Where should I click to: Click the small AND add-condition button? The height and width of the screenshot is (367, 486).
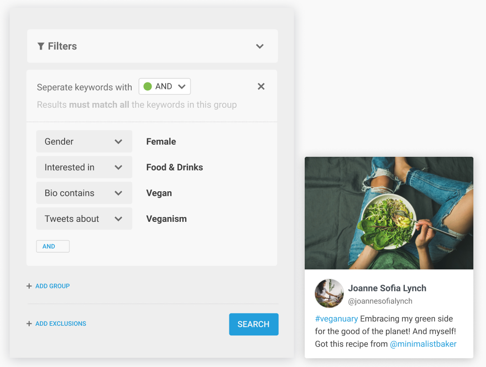[52, 246]
